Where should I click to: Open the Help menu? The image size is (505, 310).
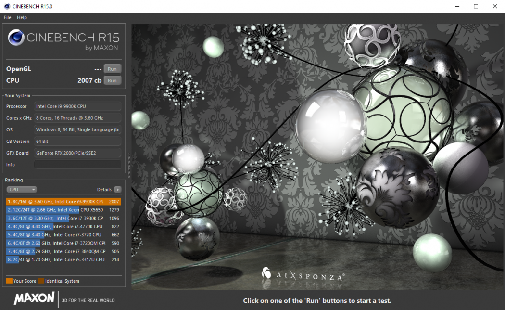tap(22, 17)
